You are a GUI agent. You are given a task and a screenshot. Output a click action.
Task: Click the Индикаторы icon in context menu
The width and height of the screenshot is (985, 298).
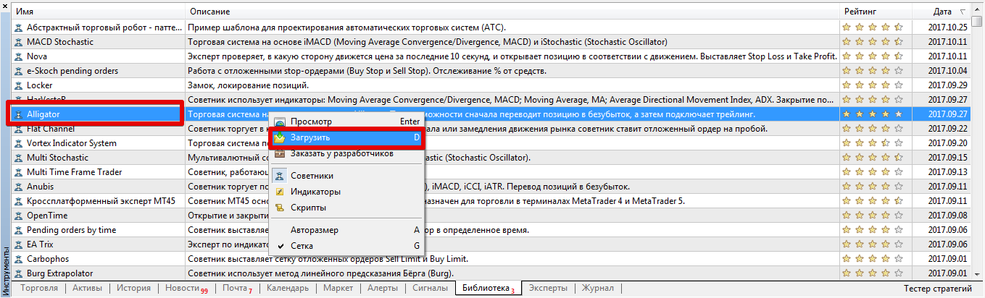click(280, 192)
